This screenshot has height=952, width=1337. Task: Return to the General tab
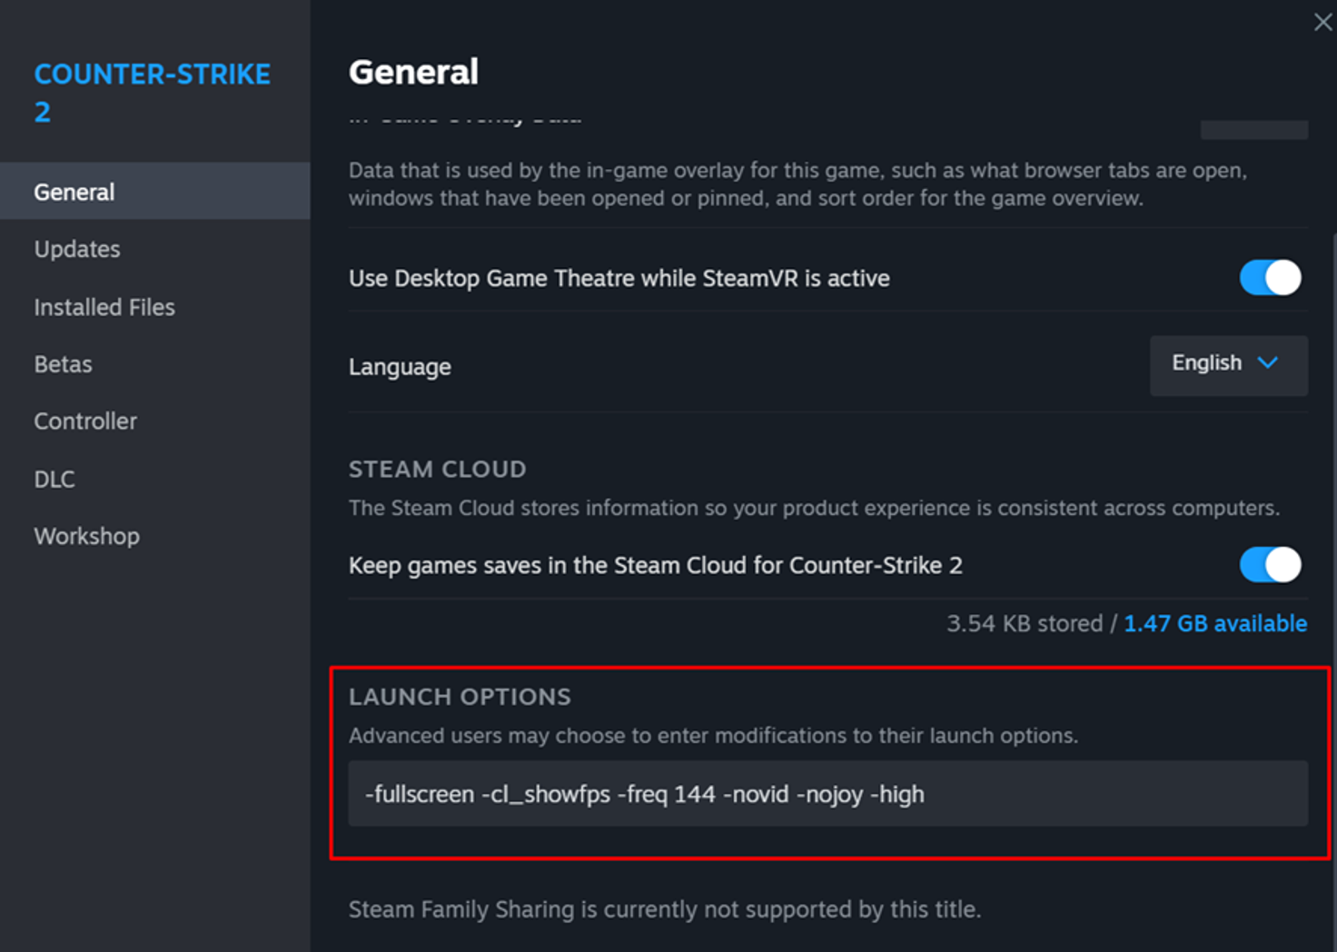[x=74, y=192]
